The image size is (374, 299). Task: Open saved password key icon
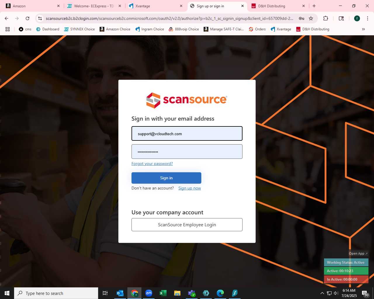tap(302, 18)
